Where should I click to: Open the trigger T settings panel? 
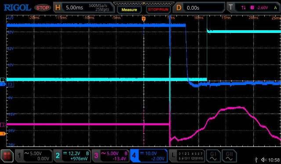click(253, 7)
